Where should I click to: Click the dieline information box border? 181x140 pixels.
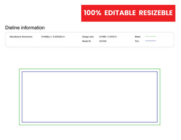[x=90, y=32]
